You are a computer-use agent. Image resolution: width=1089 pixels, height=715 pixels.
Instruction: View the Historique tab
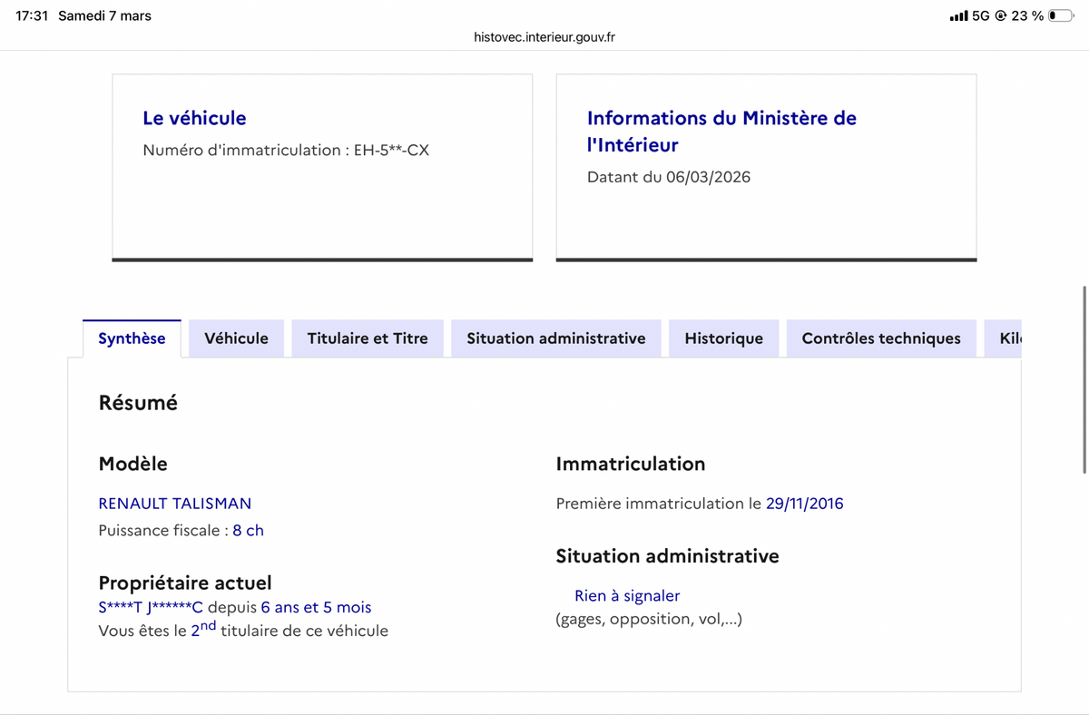723,338
